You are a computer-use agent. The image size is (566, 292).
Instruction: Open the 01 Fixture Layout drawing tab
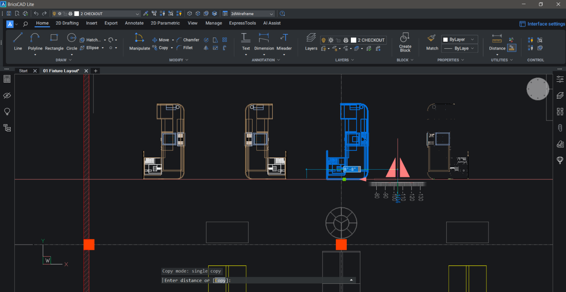click(x=61, y=70)
